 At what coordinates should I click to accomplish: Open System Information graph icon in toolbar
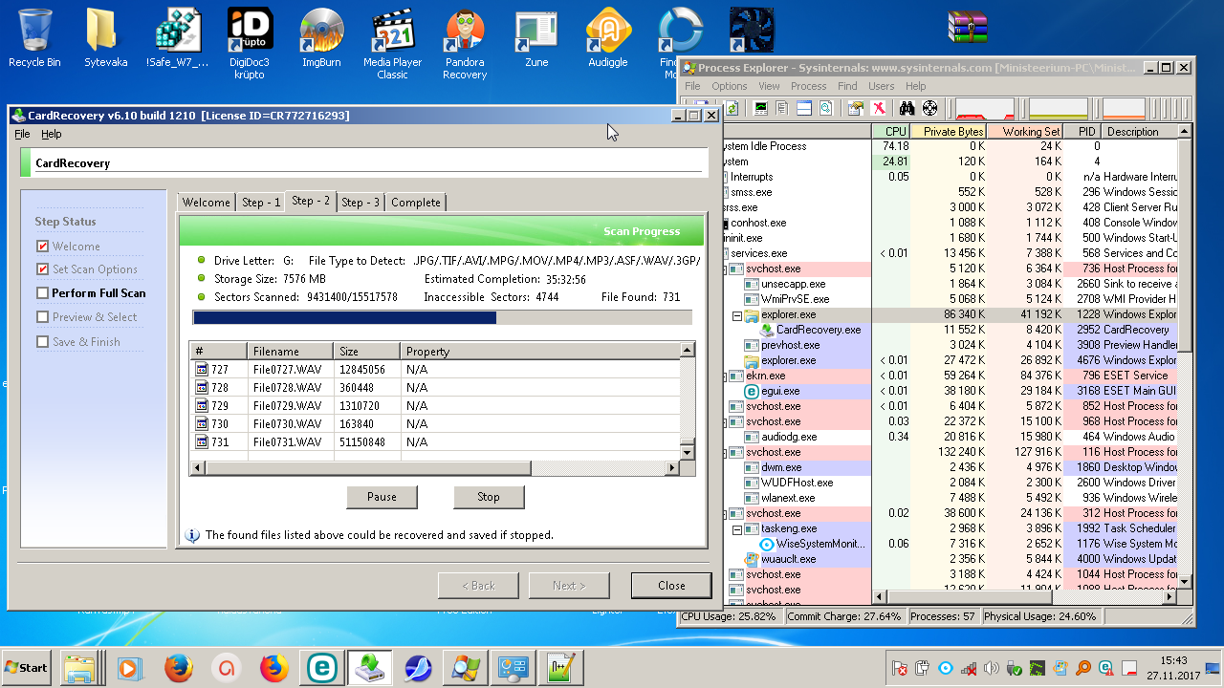761,108
